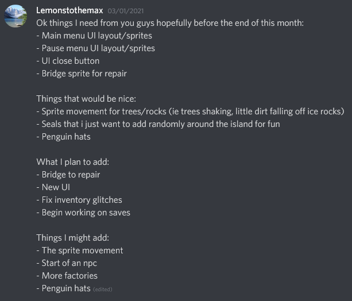Click the "Things I might add:" heading
This screenshot has height=301, width=352.
coord(72,238)
